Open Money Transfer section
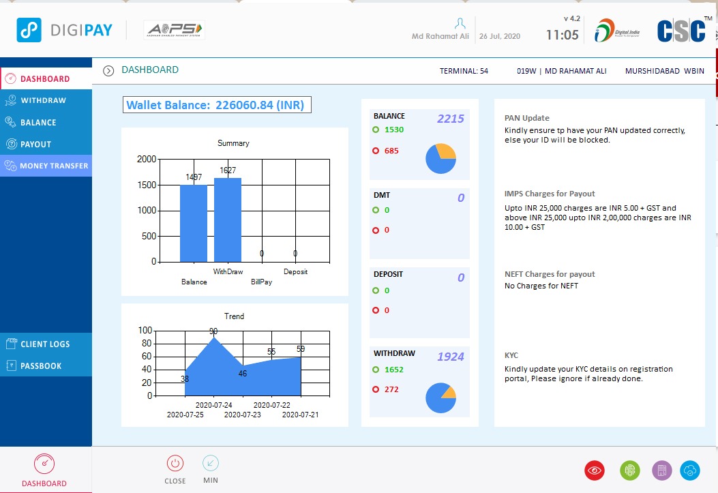 46,166
